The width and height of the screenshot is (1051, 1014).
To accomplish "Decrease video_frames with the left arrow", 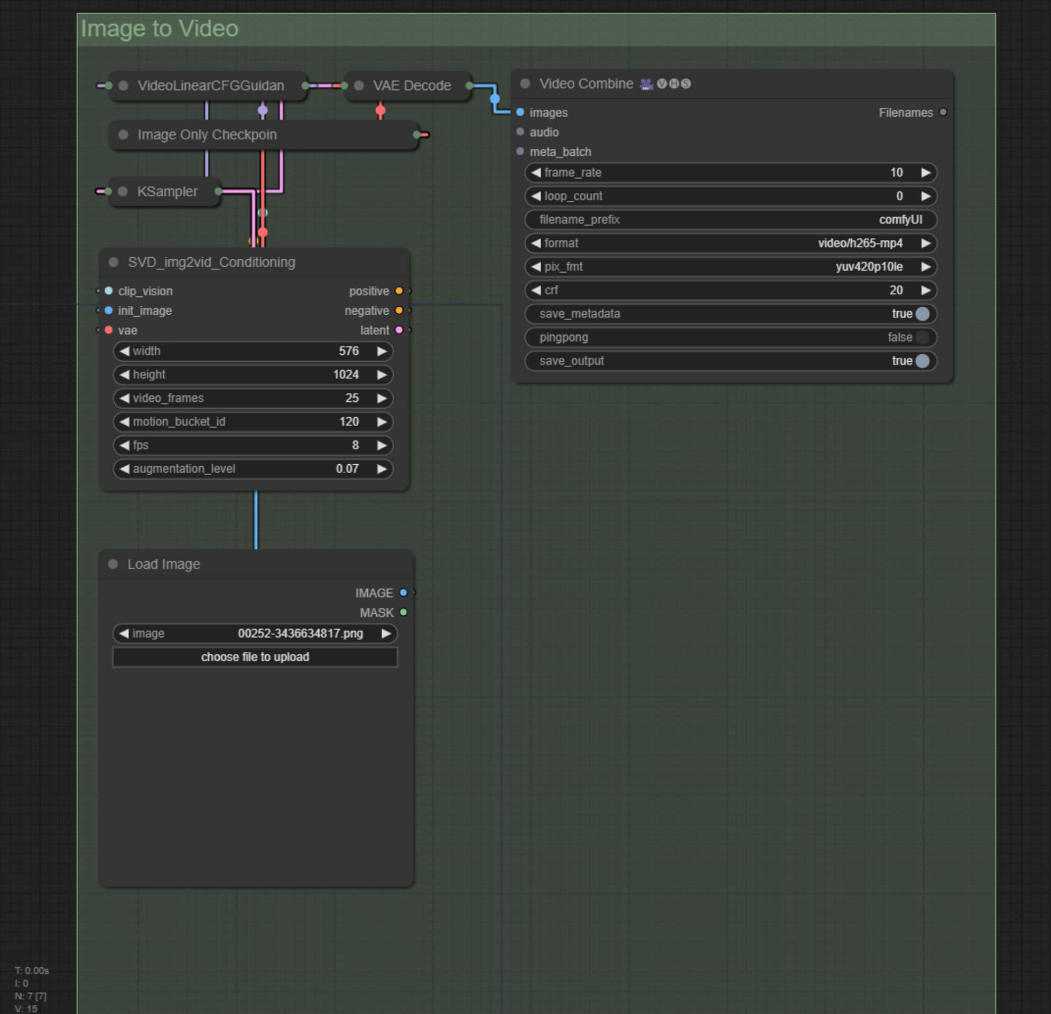I will [124, 398].
